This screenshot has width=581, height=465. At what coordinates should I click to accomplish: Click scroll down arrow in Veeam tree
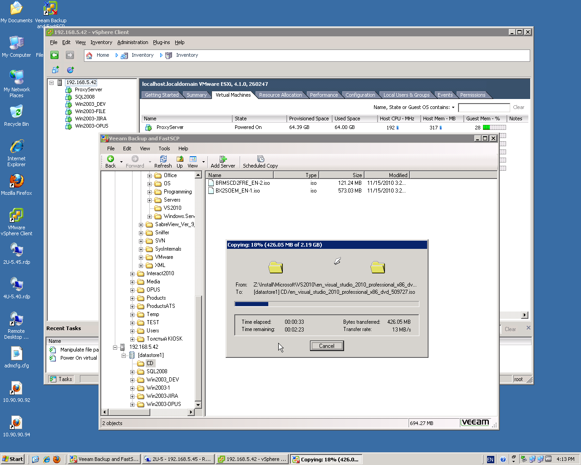coord(198,405)
